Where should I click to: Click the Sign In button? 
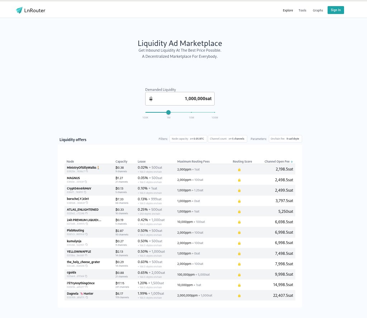[x=335, y=10]
